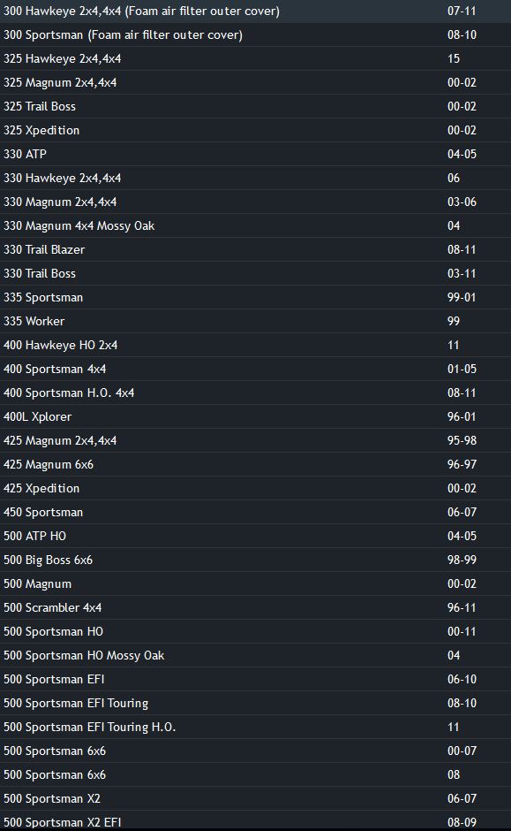Viewport: 511px width, 831px height.
Task: Pick the 330 Magnum 4x4 Mossy Oak row
Action: point(256,225)
